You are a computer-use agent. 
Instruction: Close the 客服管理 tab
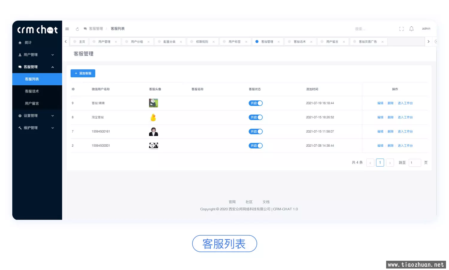tap(279, 42)
